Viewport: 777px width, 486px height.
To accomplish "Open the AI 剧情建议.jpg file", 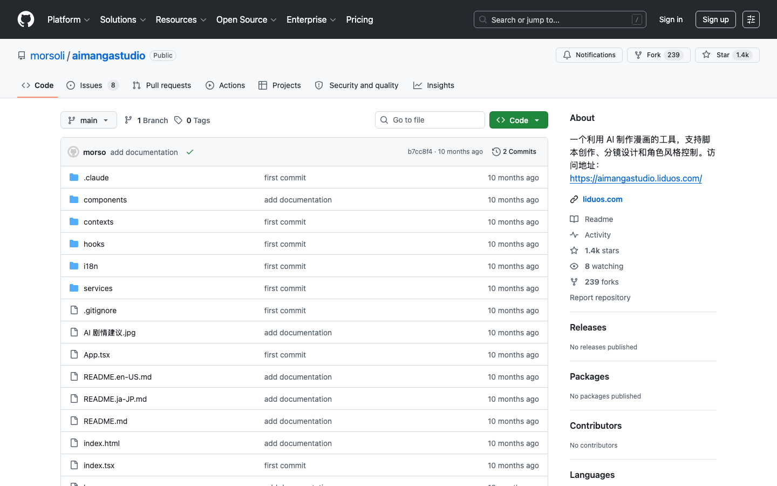I will click(x=110, y=333).
